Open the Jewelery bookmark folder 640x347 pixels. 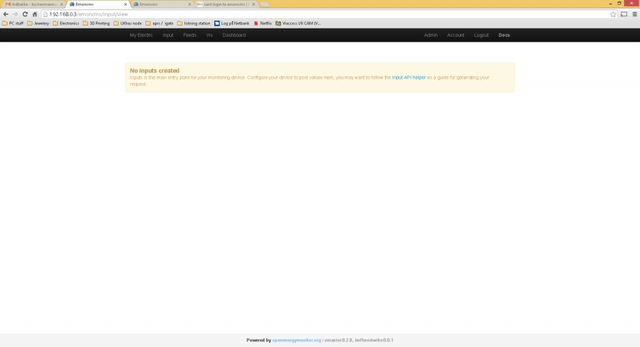(x=38, y=24)
